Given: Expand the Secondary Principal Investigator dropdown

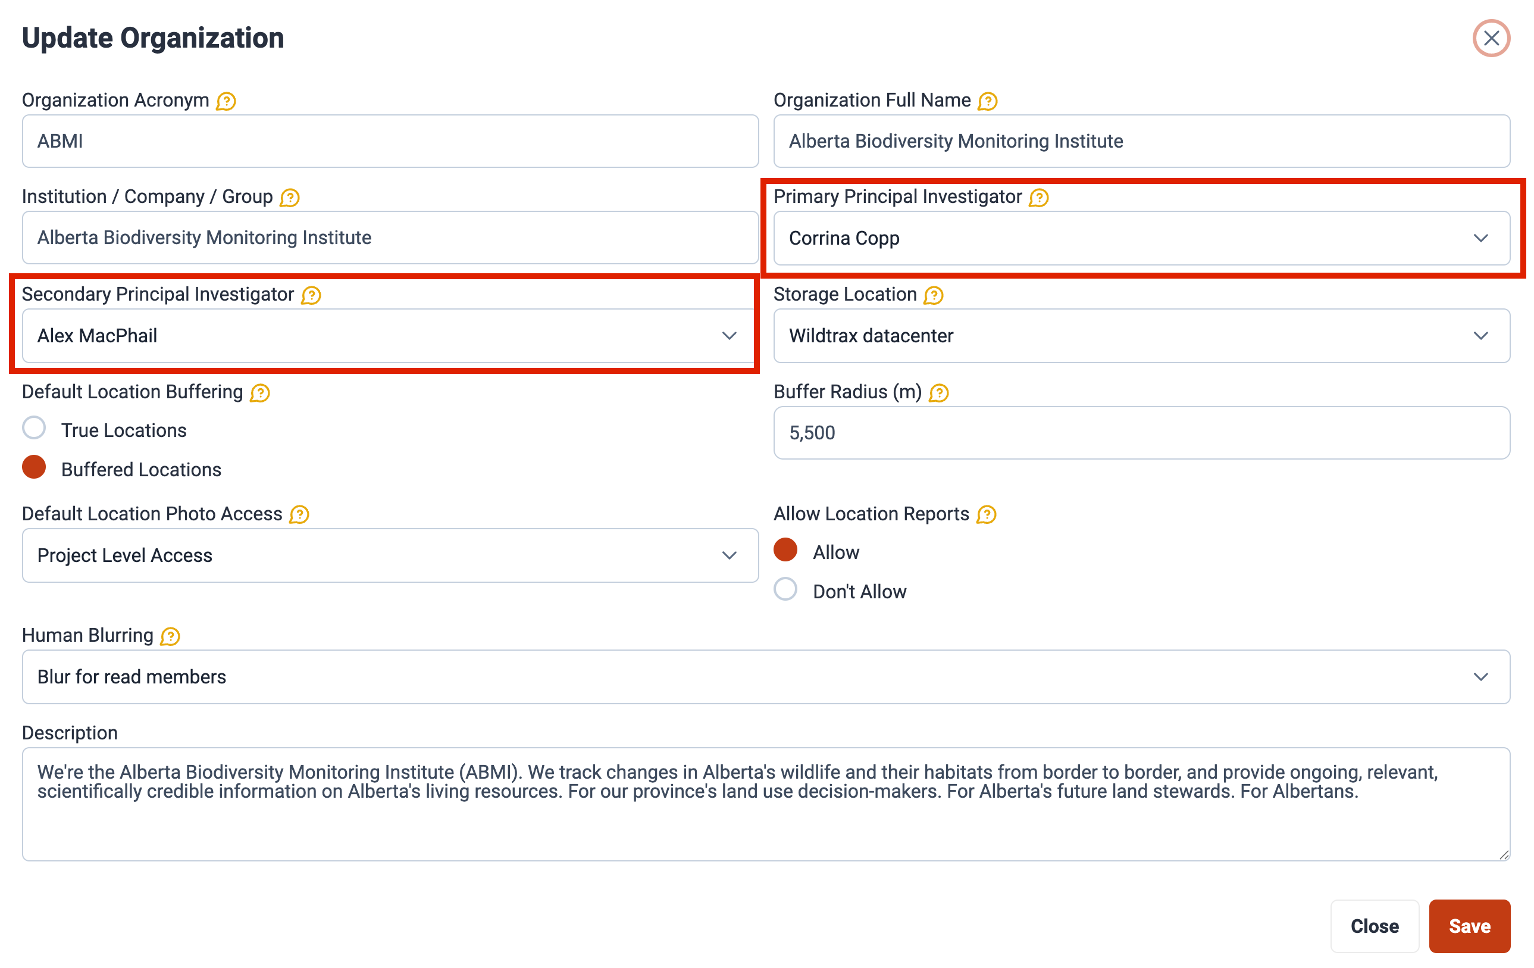Looking at the screenshot, I should point(390,336).
